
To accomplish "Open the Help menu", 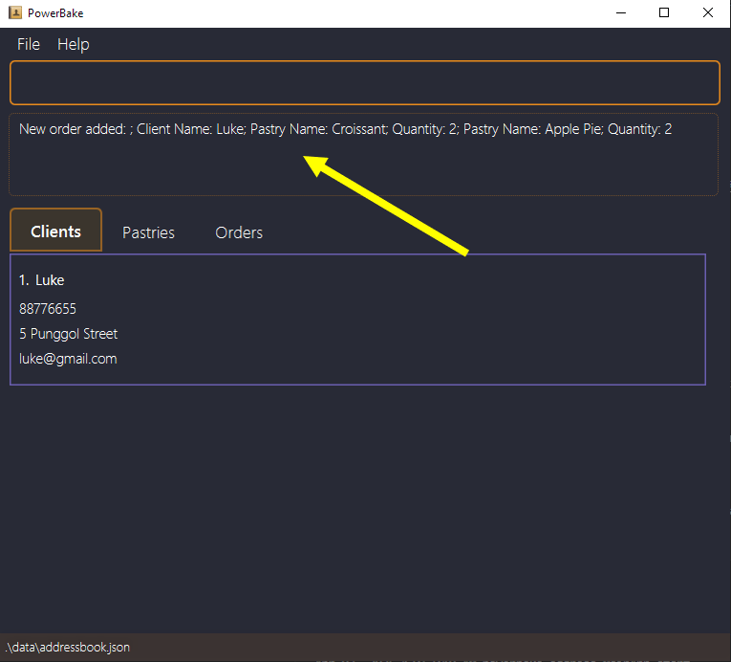I will (73, 44).
